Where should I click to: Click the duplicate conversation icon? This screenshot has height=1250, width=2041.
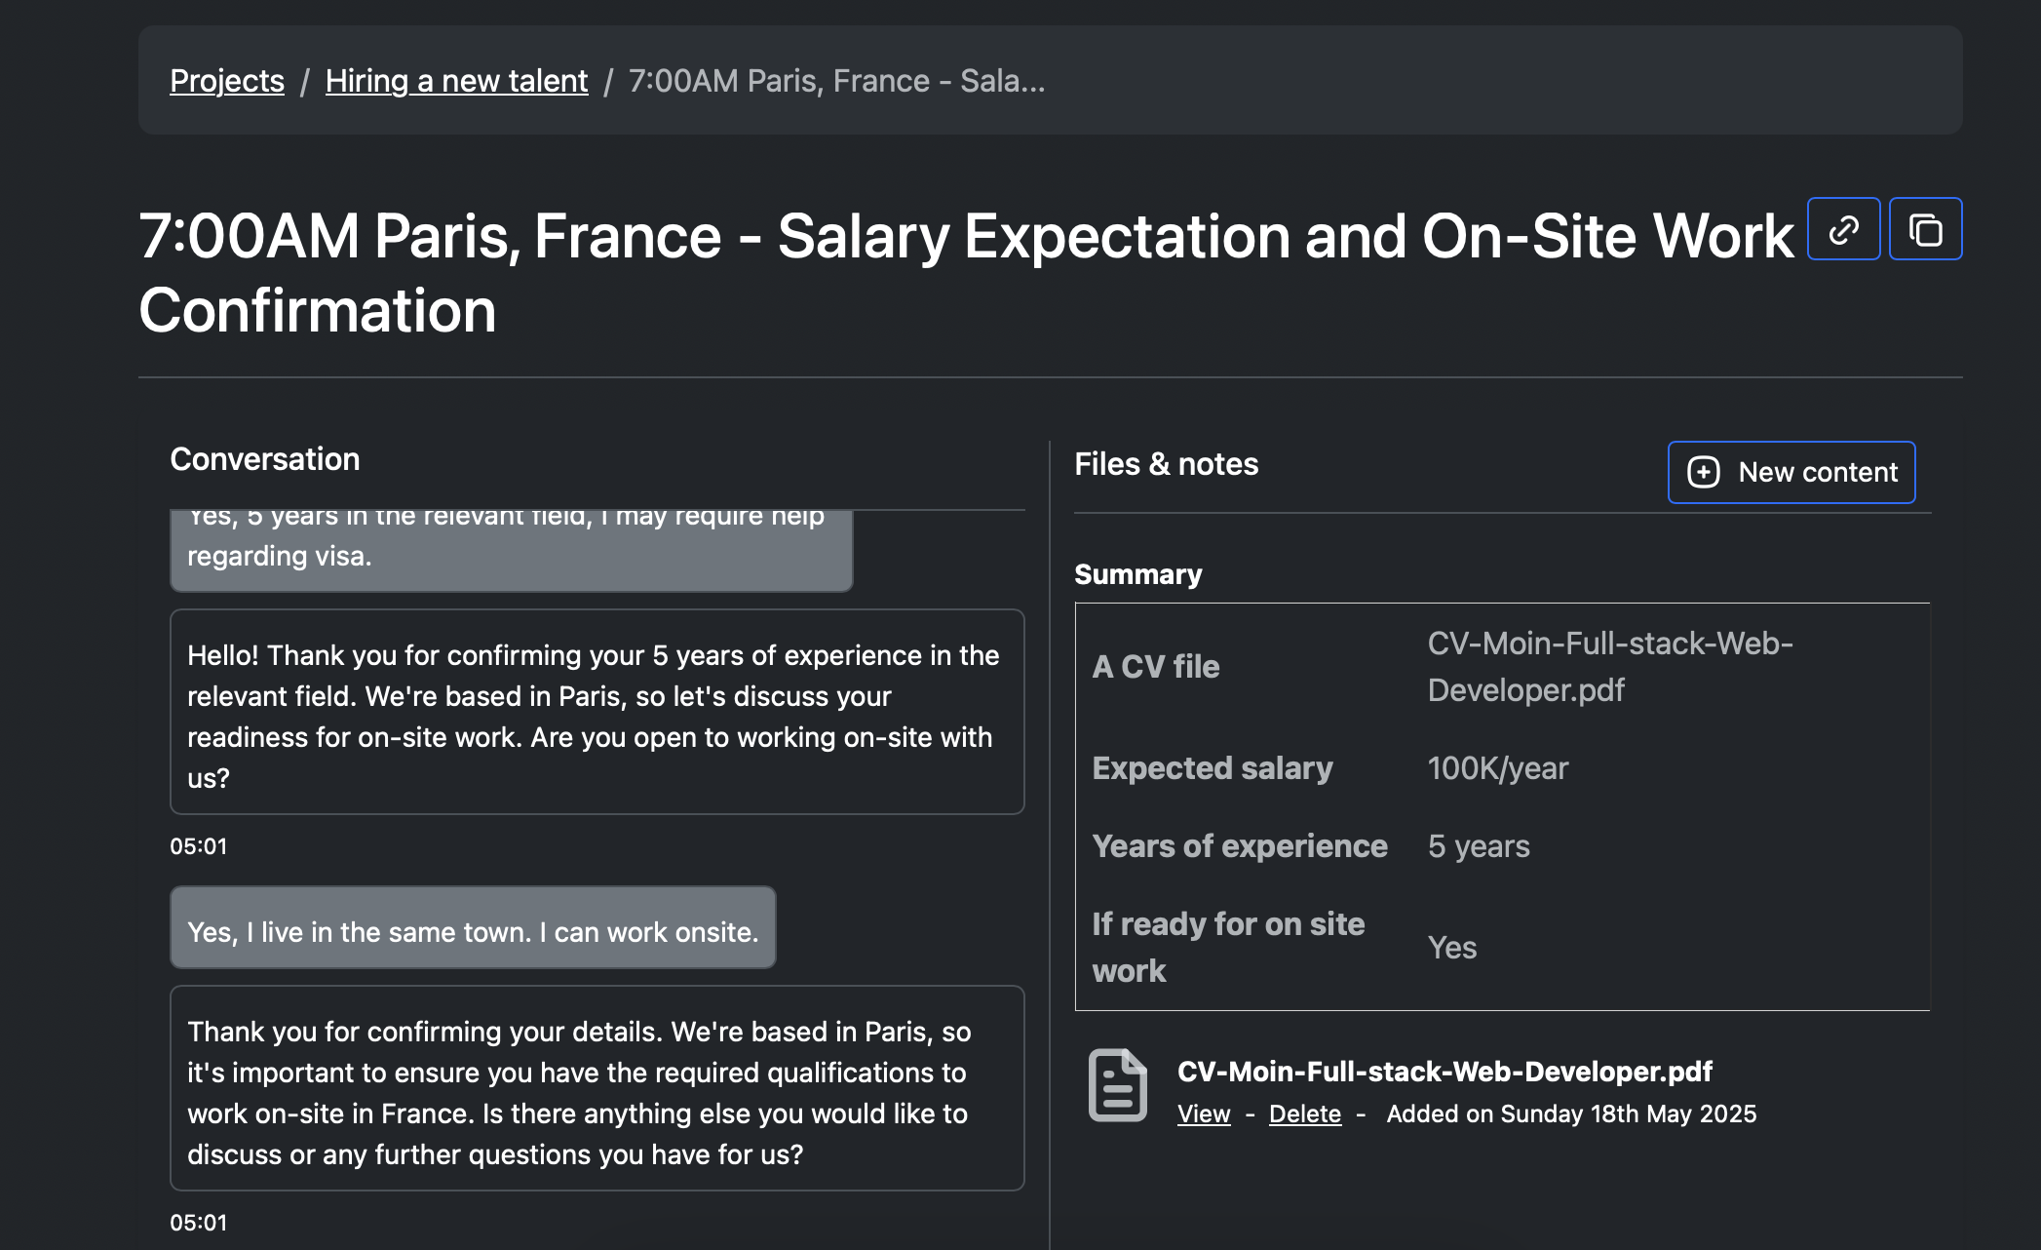1925,230
